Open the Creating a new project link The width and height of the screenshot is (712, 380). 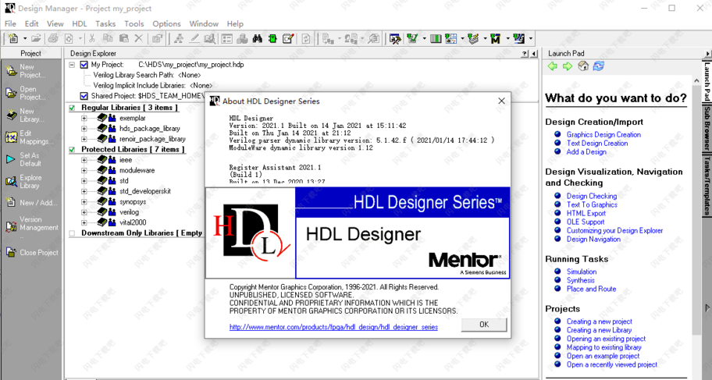click(599, 321)
